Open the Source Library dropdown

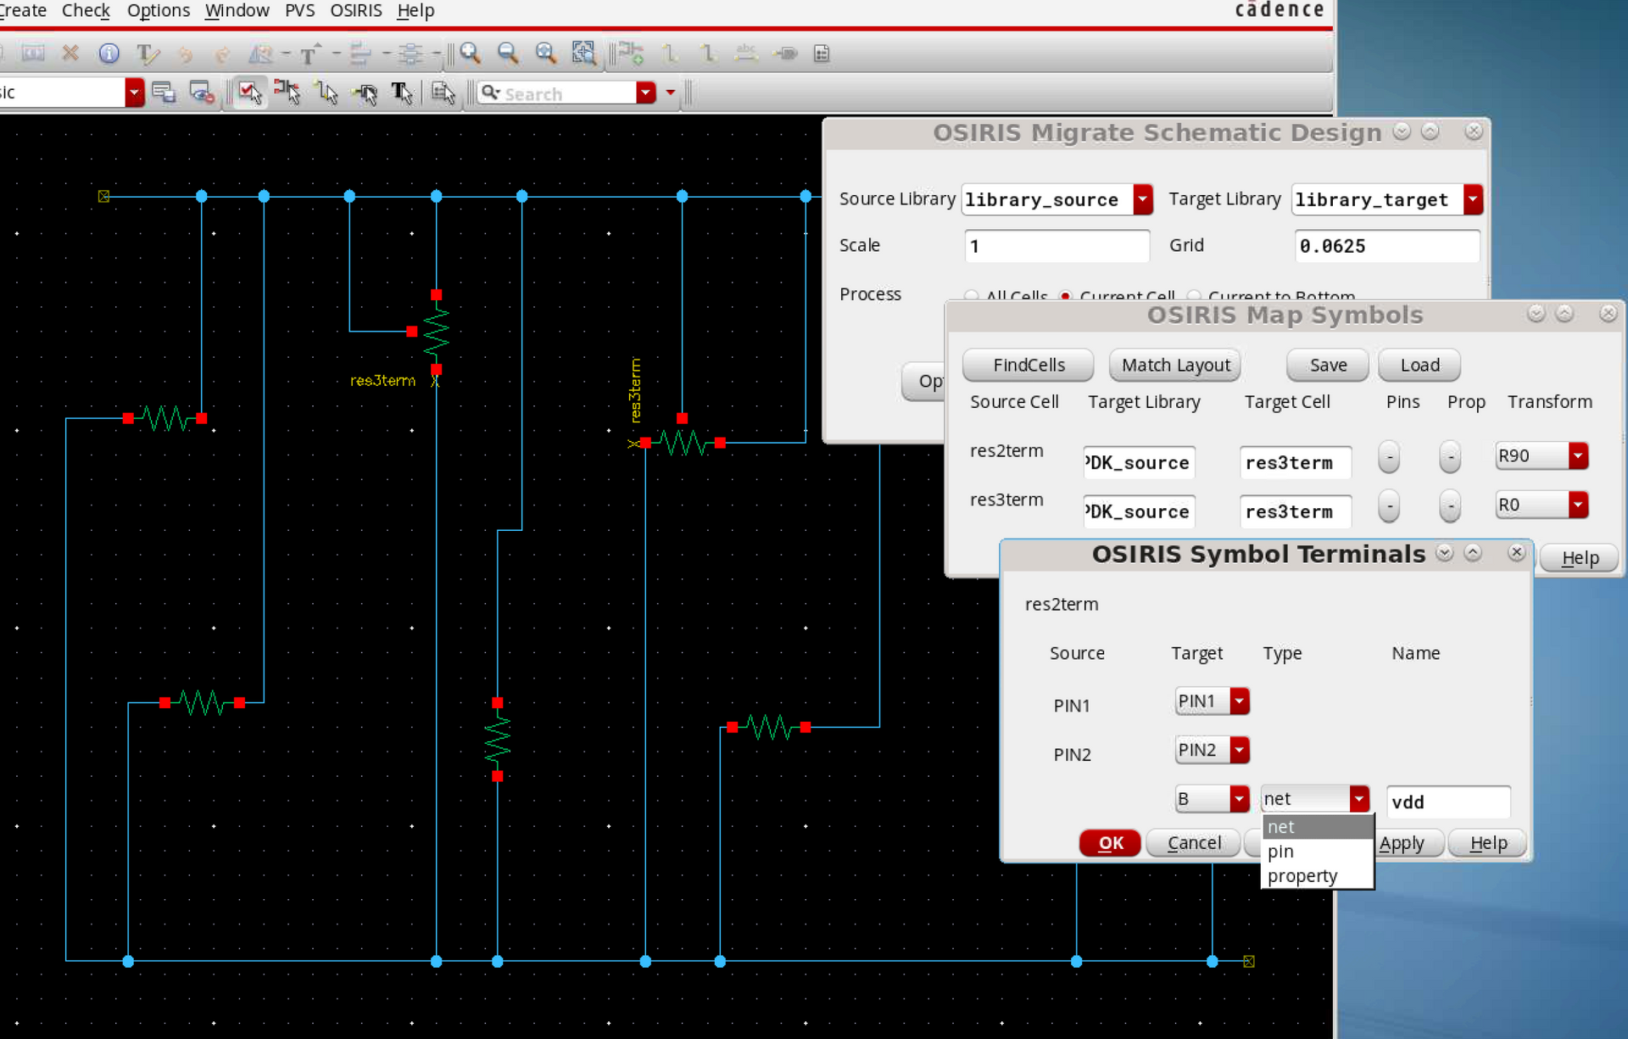pyautogui.click(x=1142, y=199)
